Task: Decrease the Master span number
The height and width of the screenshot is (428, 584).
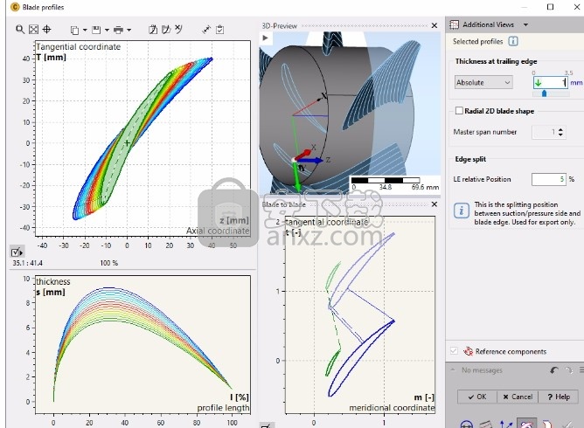Action: [x=560, y=135]
